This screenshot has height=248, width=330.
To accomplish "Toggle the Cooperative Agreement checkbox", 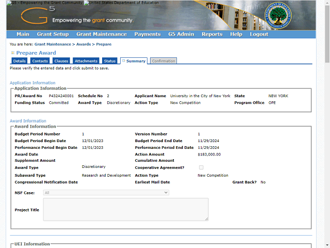I will pyautogui.click(x=201, y=167).
